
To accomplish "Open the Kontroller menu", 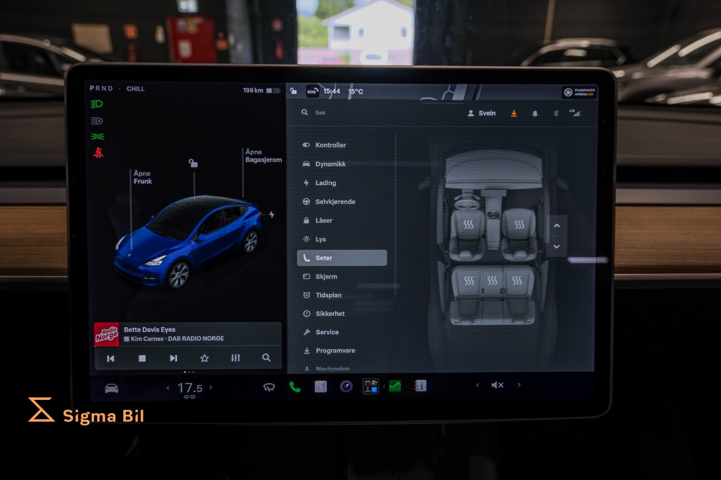I will click(342, 145).
